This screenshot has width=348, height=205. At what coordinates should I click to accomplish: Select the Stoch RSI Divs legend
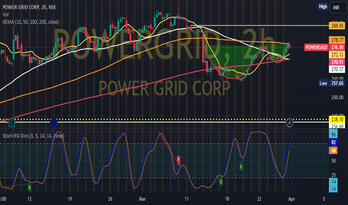[x=33, y=136]
